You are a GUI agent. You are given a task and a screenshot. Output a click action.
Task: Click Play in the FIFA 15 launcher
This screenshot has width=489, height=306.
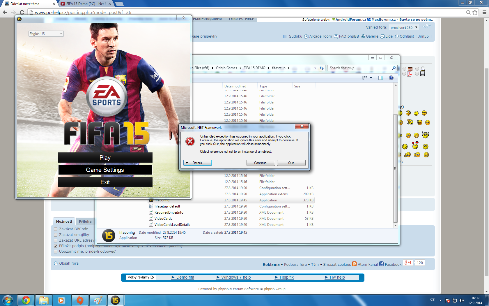pyautogui.click(x=105, y=158)
